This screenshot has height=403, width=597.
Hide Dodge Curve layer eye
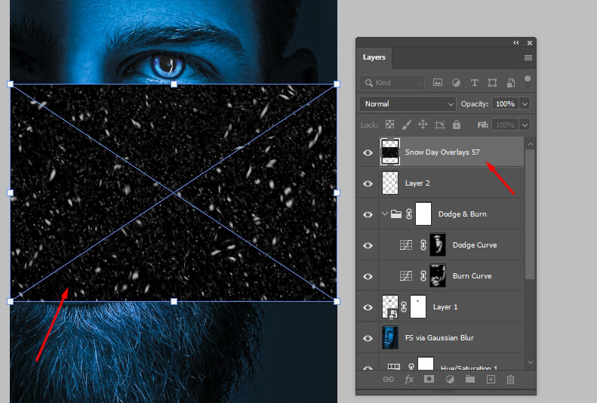tap(368, 245)
